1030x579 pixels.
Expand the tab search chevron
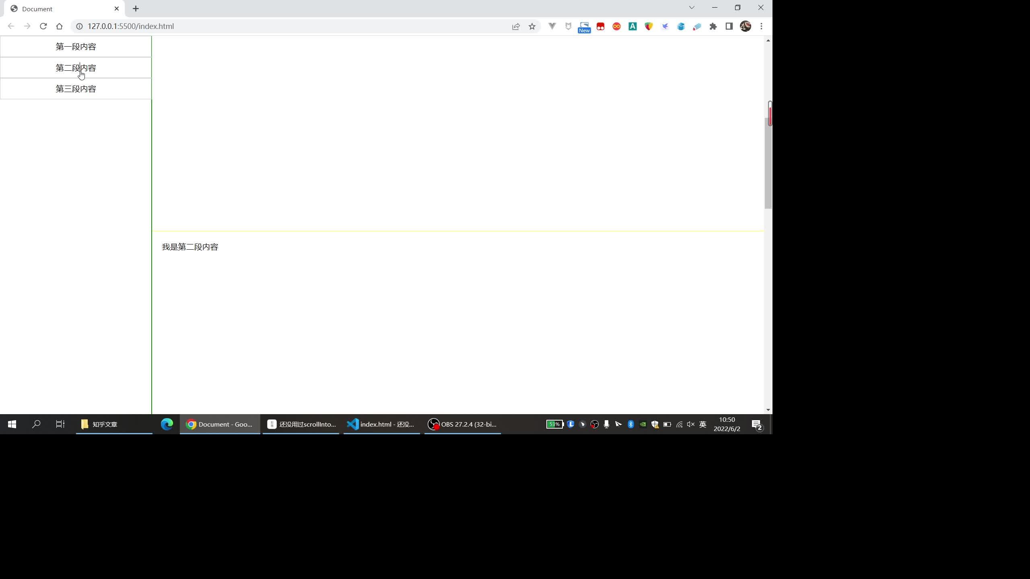click(692, 8)
